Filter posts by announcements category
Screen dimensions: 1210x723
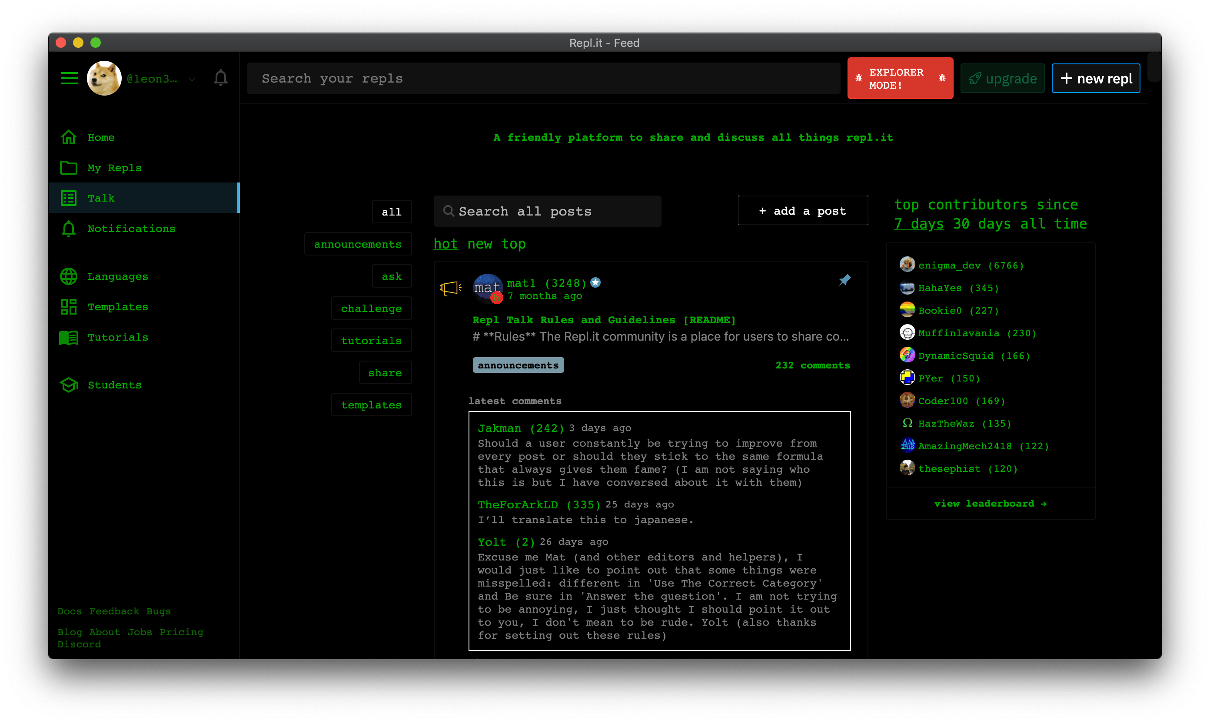(358, 244)
